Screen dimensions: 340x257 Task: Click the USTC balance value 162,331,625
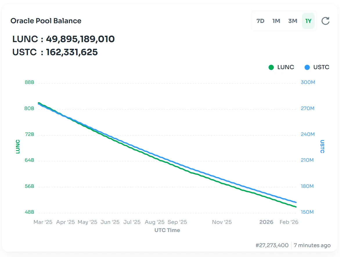72,52
